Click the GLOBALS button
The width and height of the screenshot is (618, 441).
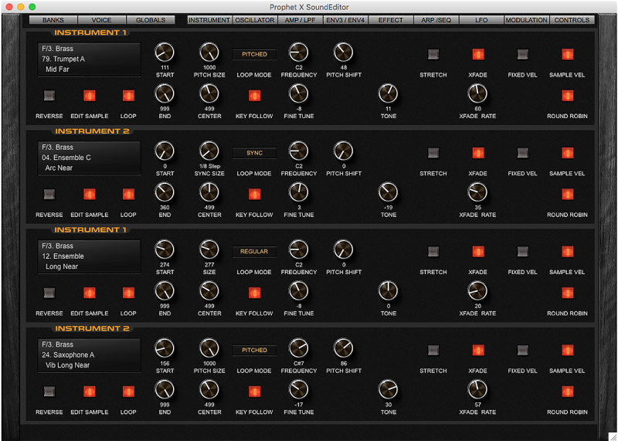tap(151, 20)
